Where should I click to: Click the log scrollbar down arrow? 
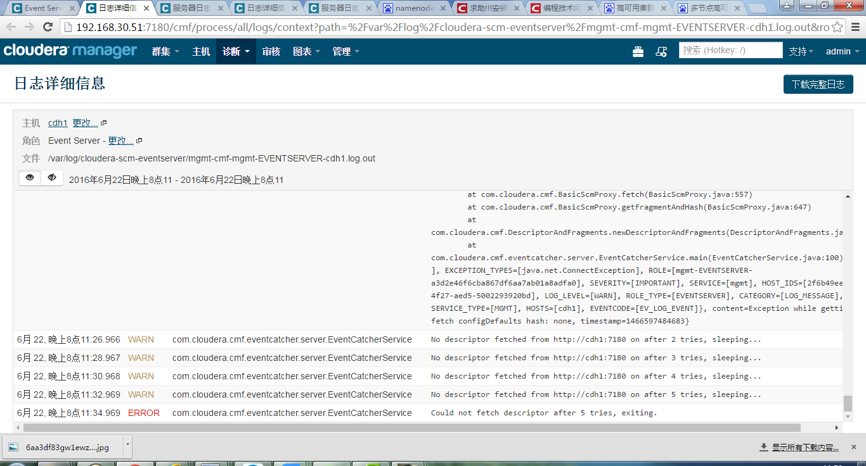[848, 417]
